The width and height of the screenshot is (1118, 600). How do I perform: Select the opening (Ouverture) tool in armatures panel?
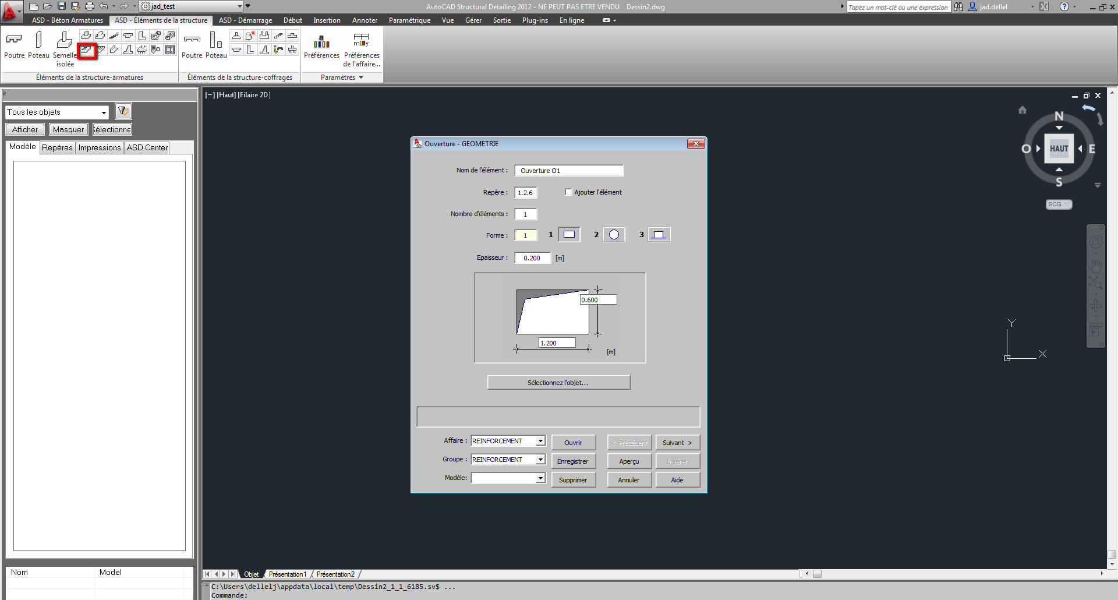click(x=87, y=50)
